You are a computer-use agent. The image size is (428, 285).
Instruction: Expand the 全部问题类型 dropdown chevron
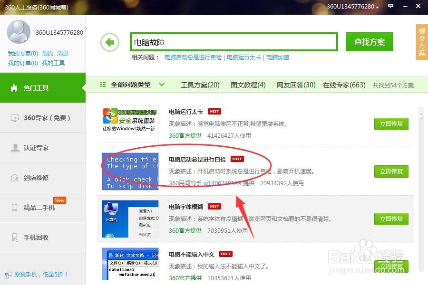tap(162, 85)
